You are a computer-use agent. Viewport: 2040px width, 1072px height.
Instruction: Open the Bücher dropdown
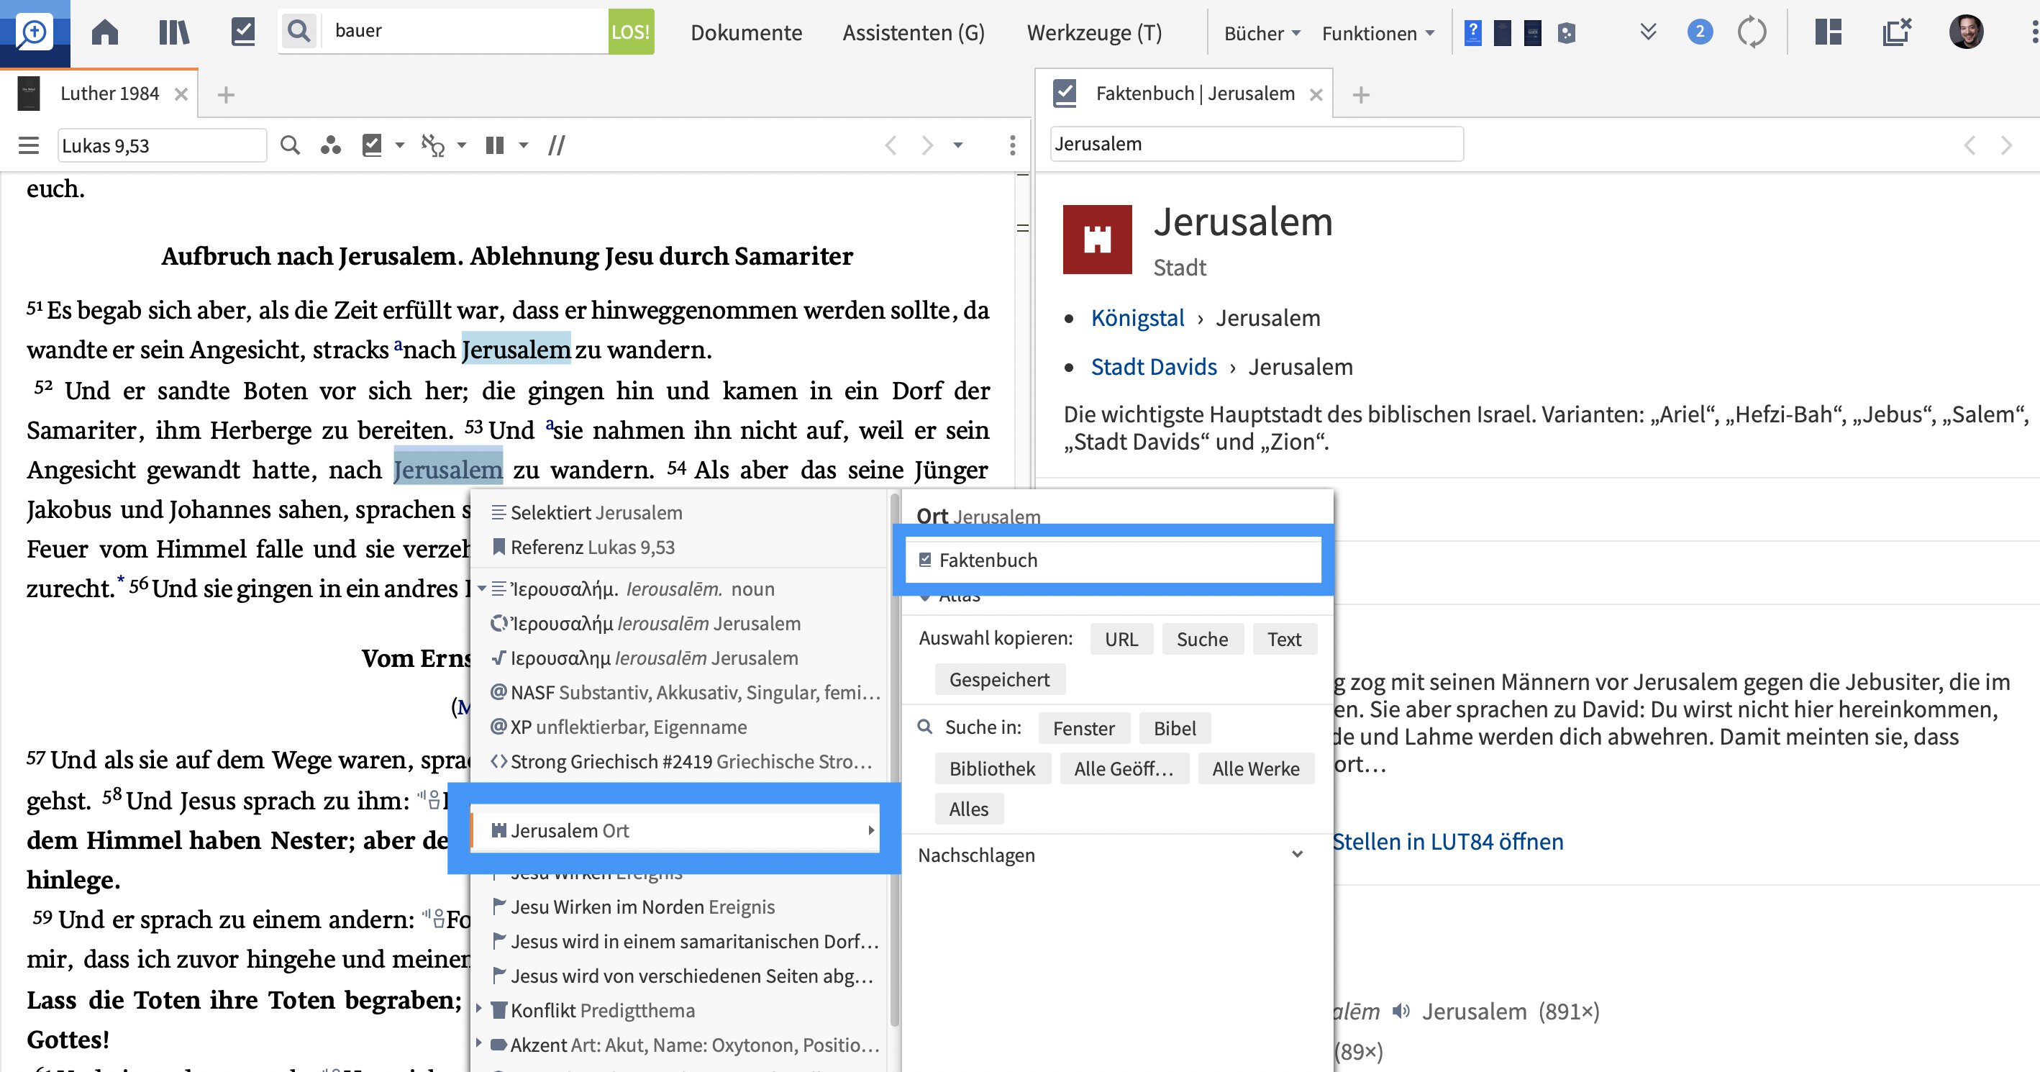[x=1262, y=33]
